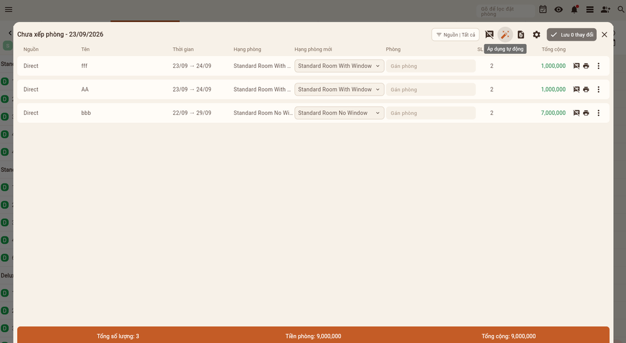Click the Thời gian column header
This screenshot has height=343, width=626.
click(x=183, y=49)
